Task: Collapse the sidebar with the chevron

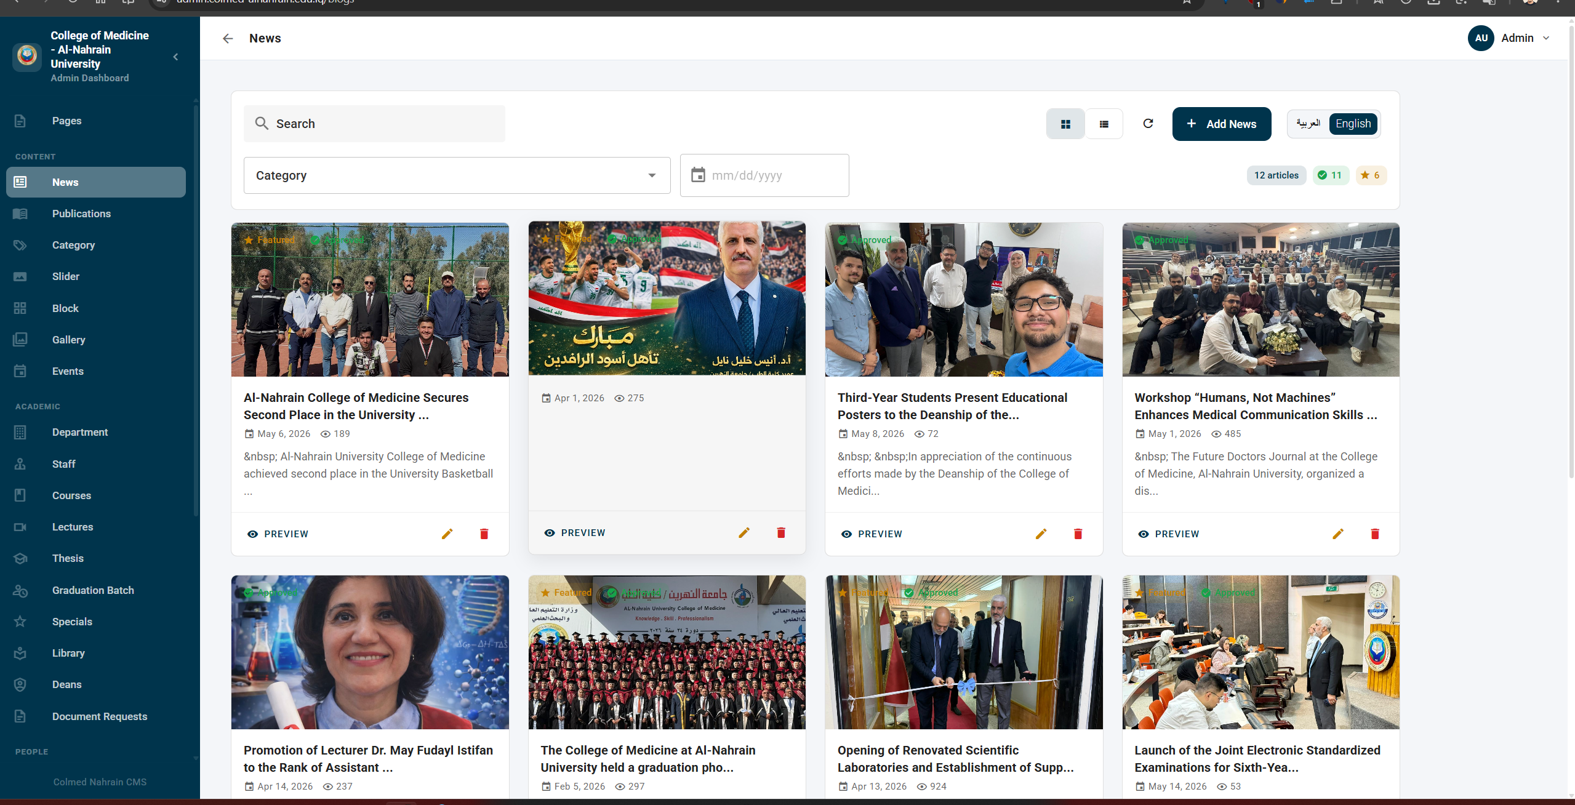Action: pos(176,57)
